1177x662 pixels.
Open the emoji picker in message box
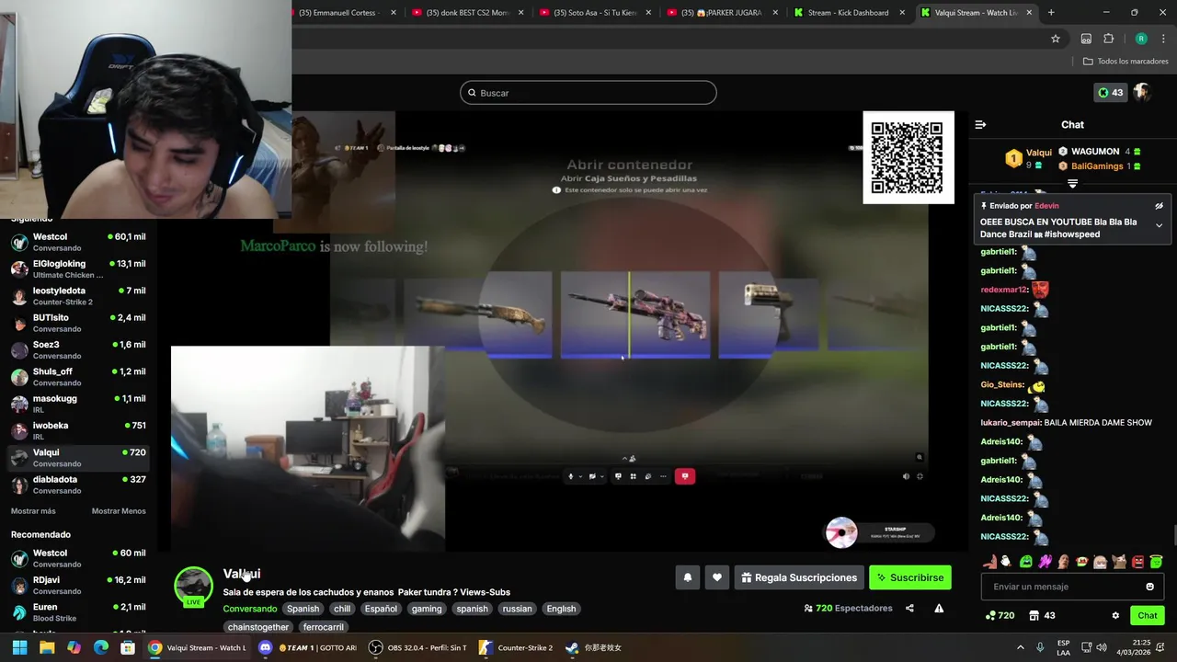coord(1149,587)
